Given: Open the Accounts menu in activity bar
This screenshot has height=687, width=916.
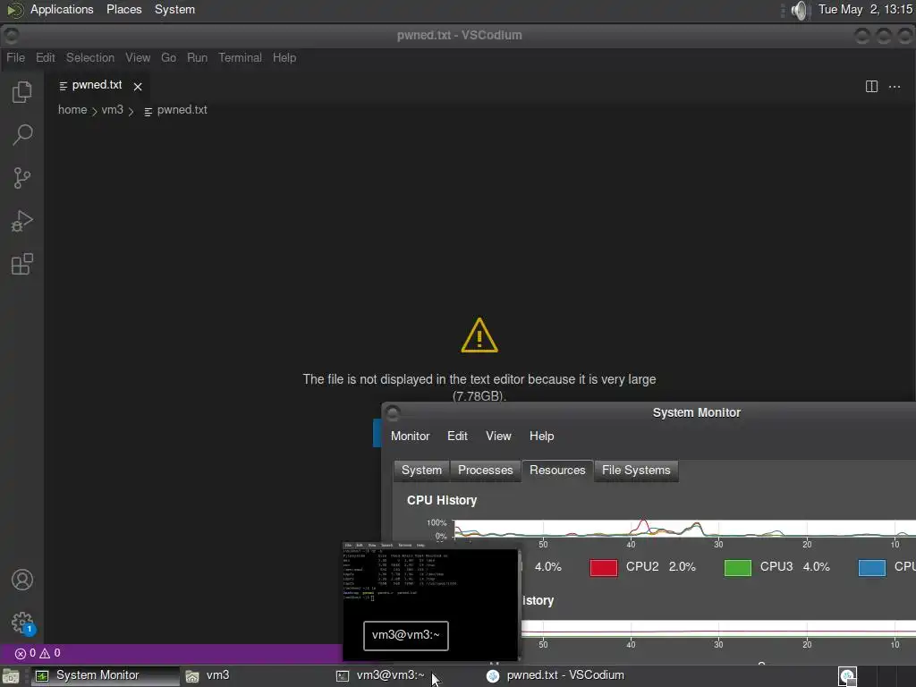Looking at the screenshot, I should [22, 580].
